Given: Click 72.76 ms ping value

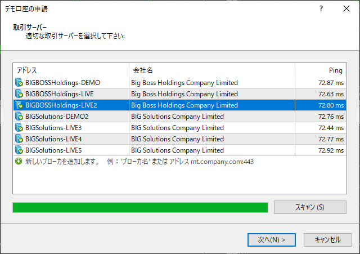Looking at the screenshot, I should (x=331, y=117).
